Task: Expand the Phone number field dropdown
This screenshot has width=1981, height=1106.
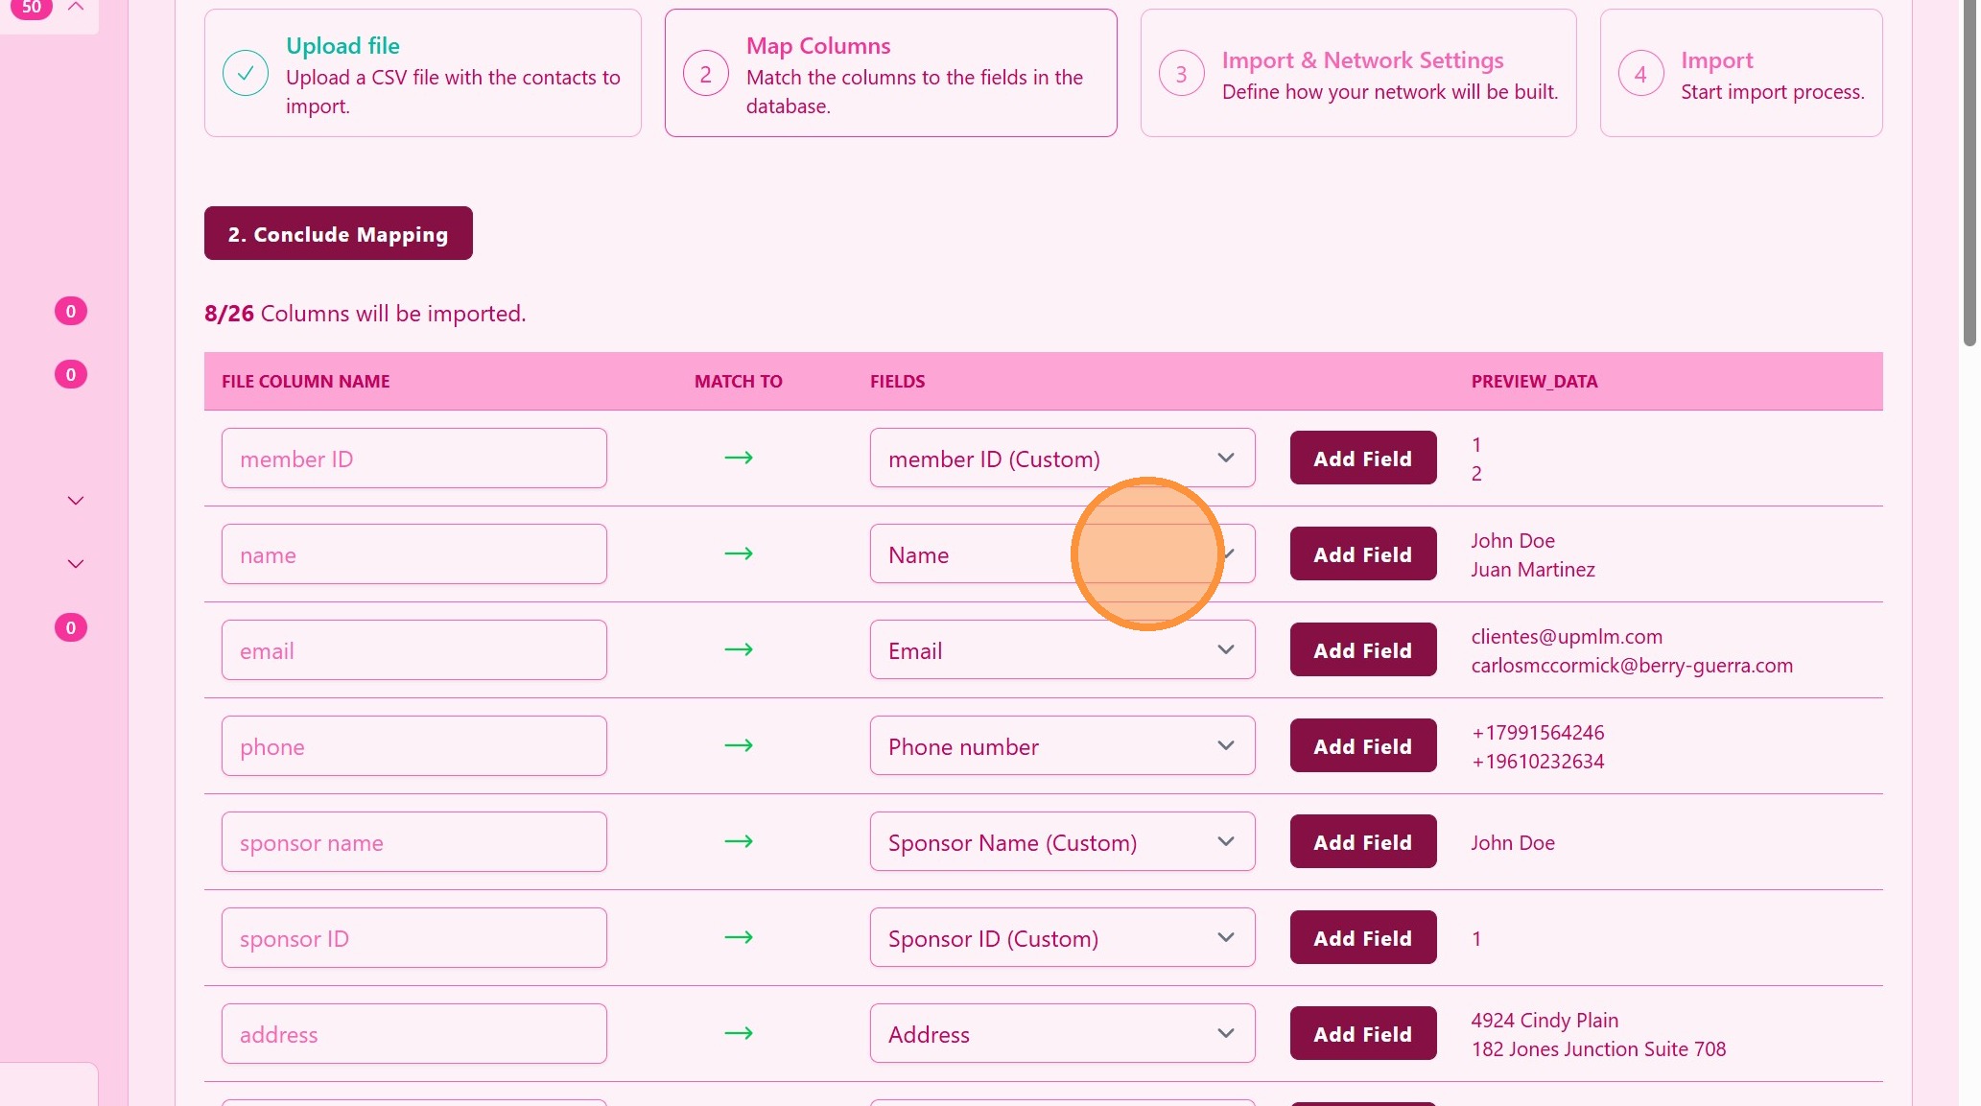Action: pos(1061,746)
